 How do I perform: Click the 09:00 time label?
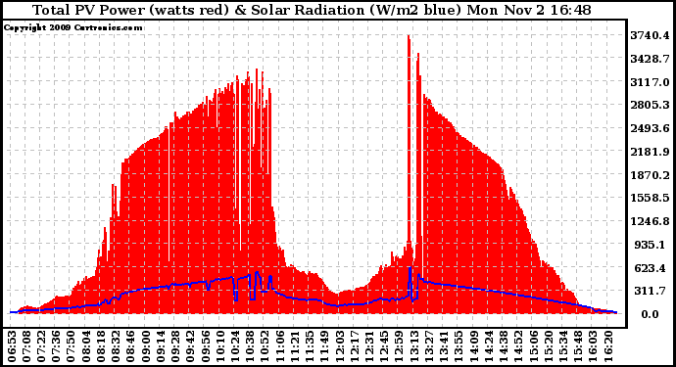[146, 346]
